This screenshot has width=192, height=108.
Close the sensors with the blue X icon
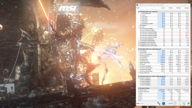(189, 103)
